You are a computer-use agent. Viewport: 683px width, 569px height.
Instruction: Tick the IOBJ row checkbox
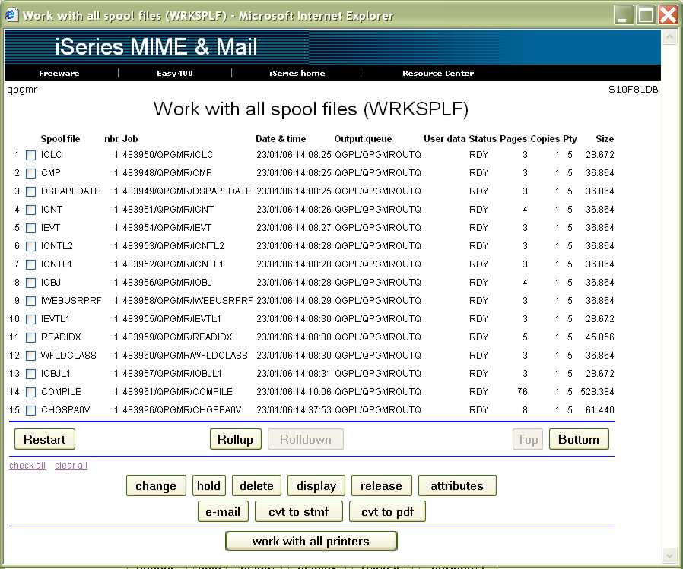click(30, 283)
